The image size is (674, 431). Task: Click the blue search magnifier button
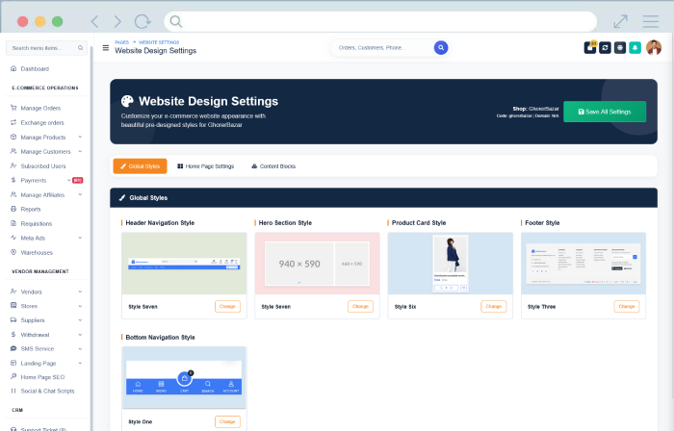441,47
